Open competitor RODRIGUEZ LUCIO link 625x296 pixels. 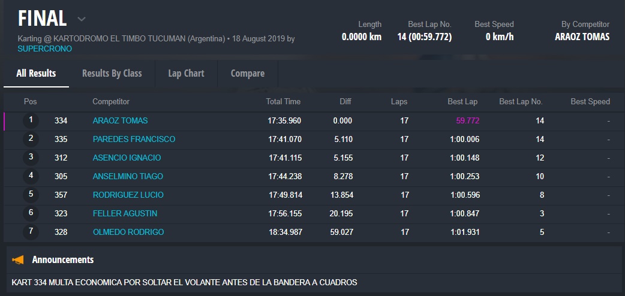click(x=128, y=195)
